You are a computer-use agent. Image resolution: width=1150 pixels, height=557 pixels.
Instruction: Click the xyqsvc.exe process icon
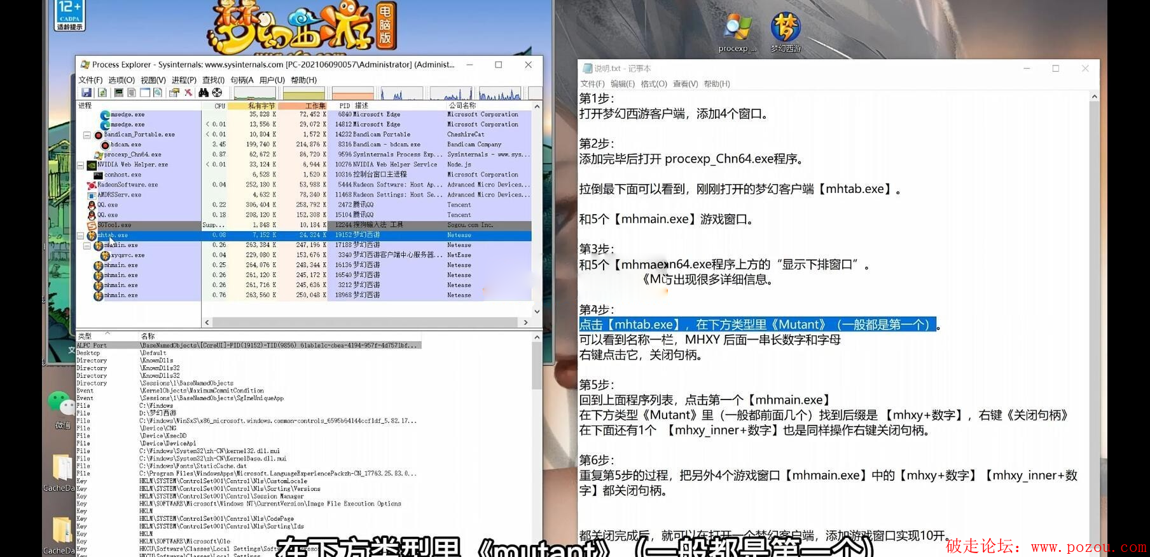[x=106, y=255]
